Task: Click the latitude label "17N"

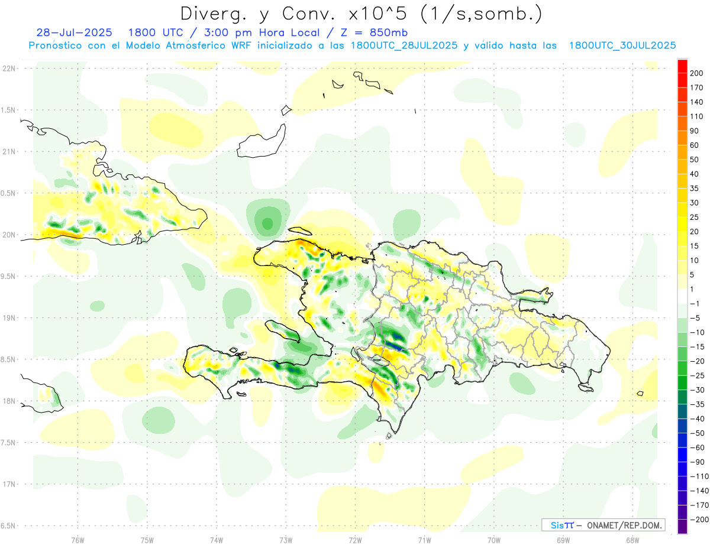Action: [x=8, y=484]
